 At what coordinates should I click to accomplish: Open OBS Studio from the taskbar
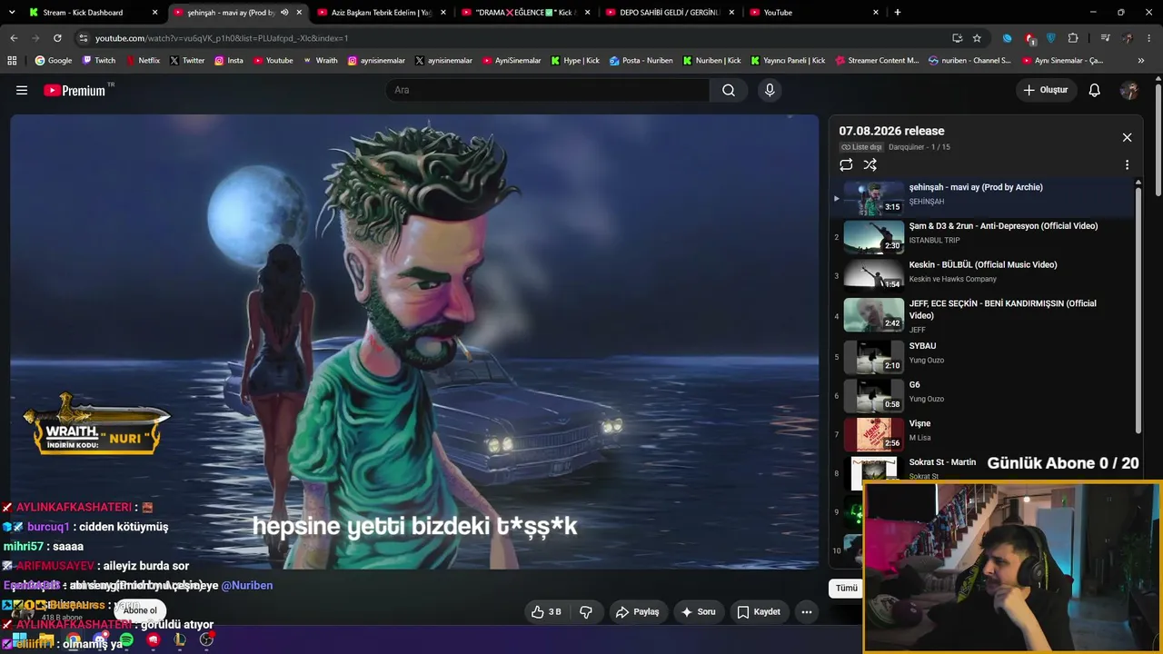pyautogui.click(x=206, y=639)
